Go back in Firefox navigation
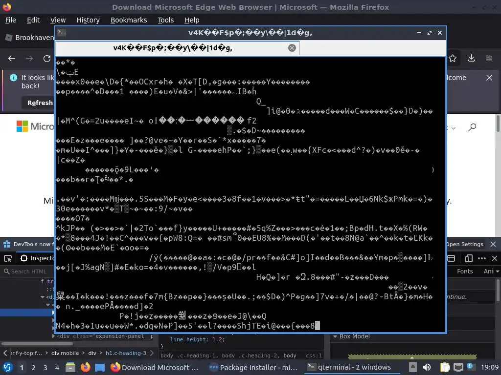 pyautogui.click(x=12, y=59)
